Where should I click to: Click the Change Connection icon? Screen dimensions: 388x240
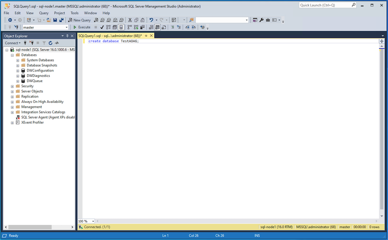(17, 27)
